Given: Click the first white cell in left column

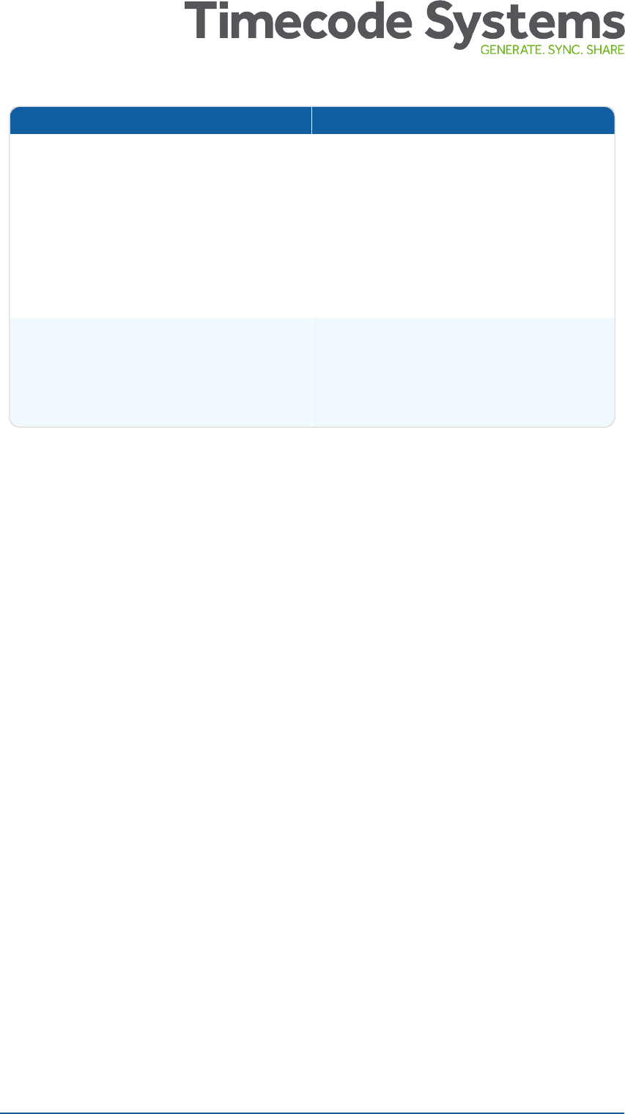Looking at the screenshot, I should (160, 226).
